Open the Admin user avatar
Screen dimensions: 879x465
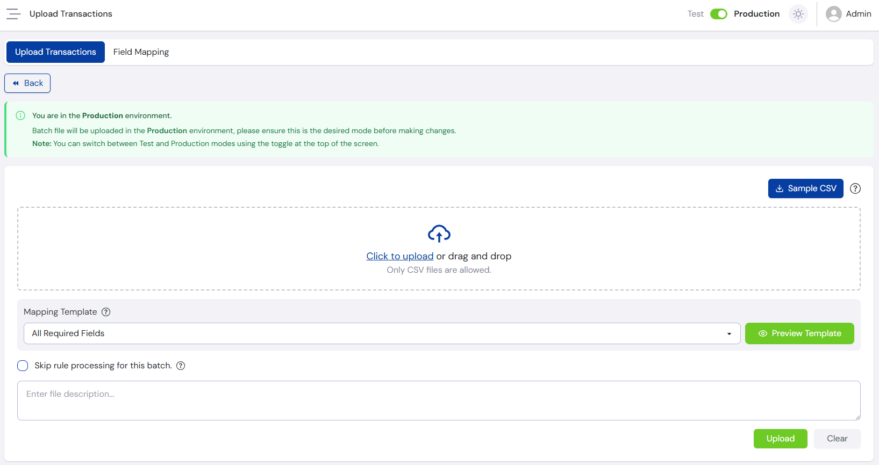[x=834, y=14]
